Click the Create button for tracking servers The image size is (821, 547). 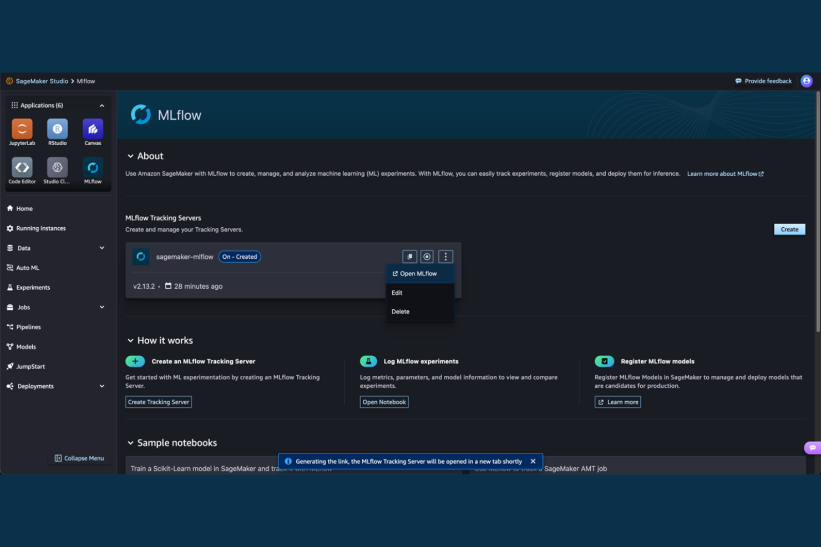tap(789, 229)
